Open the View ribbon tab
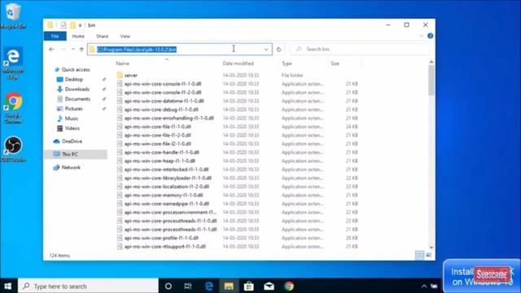The width and height of the screenshot is (521, 293). tap(125, 36)
